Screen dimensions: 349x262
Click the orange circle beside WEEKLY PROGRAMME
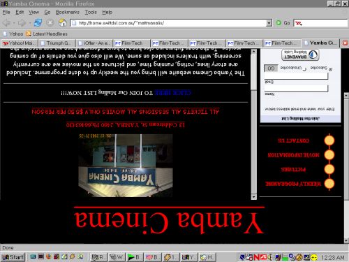click(329, 184)
